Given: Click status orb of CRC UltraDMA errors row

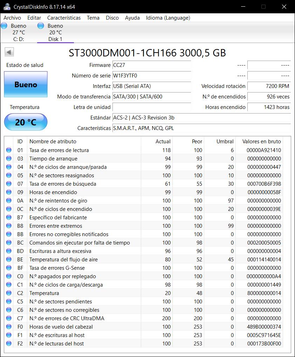Looking at the screenshot, I should click(x=9, y=318).
